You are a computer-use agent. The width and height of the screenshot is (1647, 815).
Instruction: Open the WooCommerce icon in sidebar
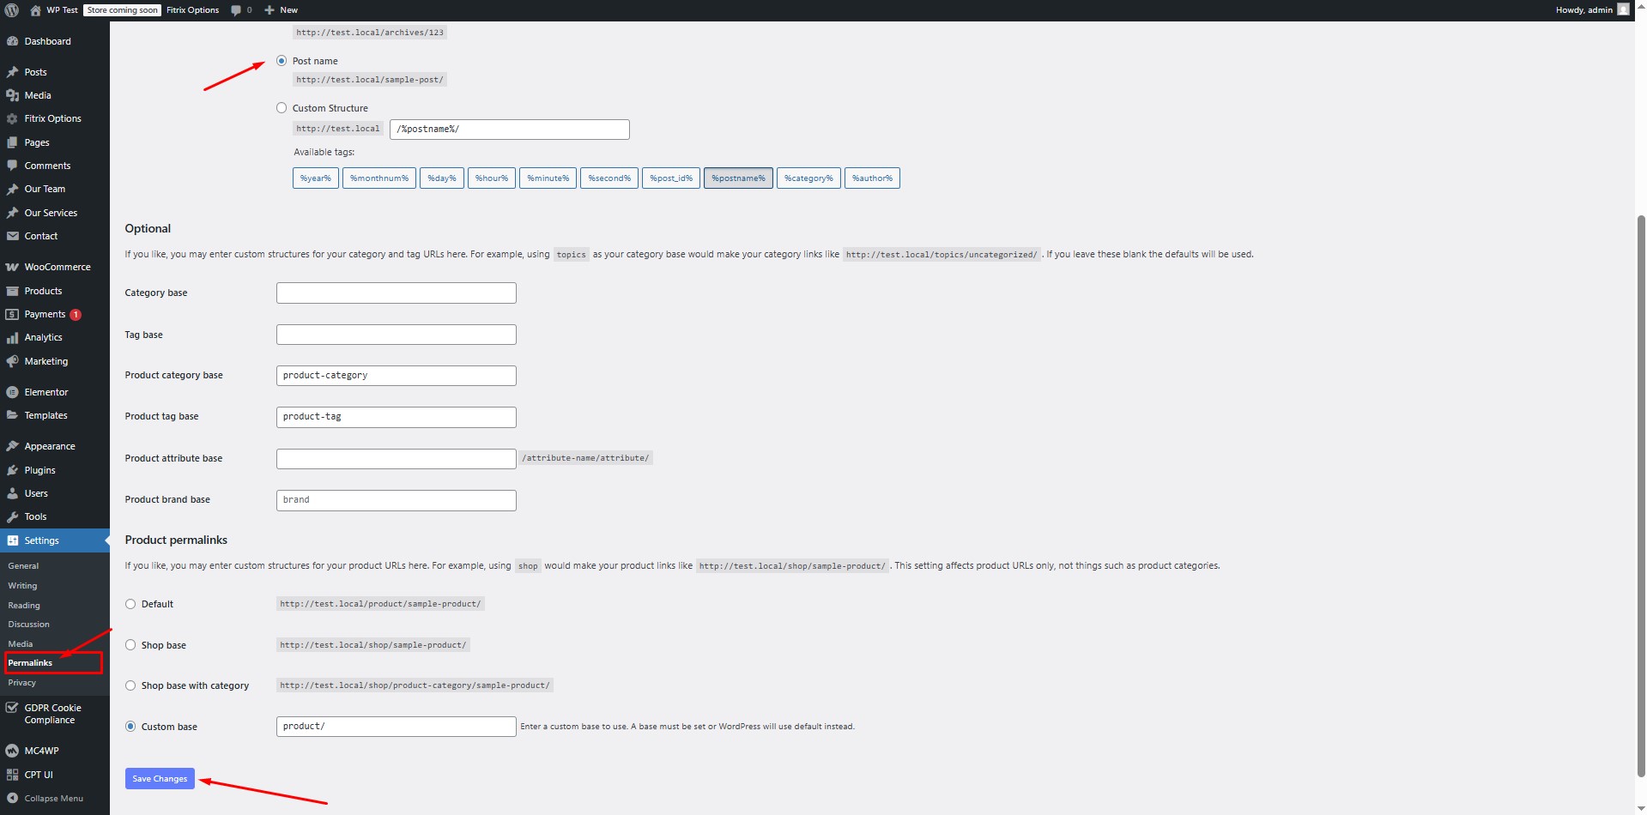(12, 267)
